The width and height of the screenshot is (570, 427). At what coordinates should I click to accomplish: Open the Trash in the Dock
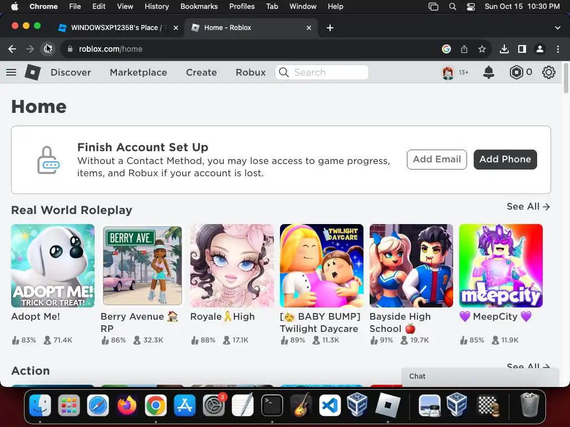pos(530,405)
